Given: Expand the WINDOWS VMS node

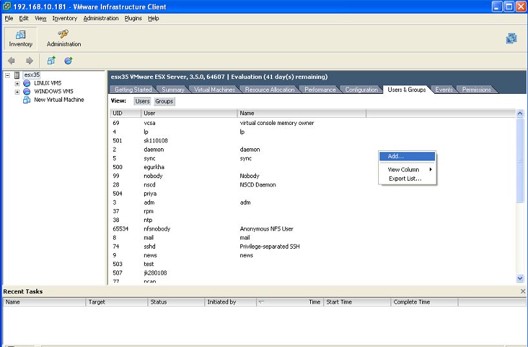Looking at the screenshot, I should [x=17, y=92].
